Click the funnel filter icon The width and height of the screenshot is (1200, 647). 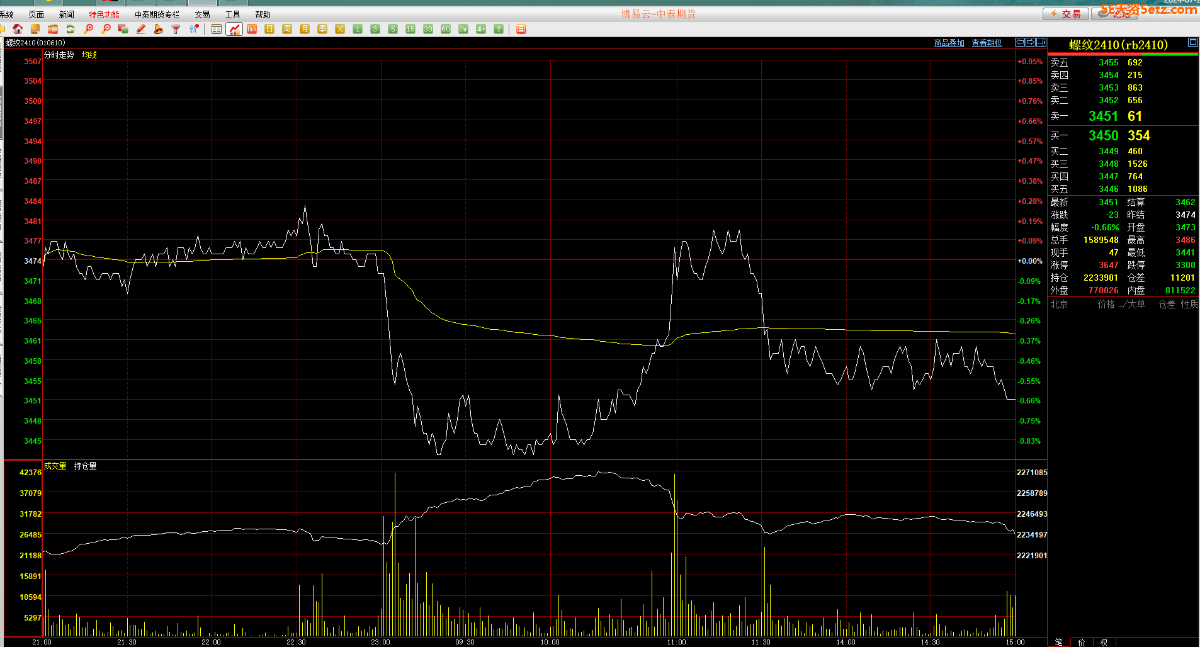(x=176, y=29)
